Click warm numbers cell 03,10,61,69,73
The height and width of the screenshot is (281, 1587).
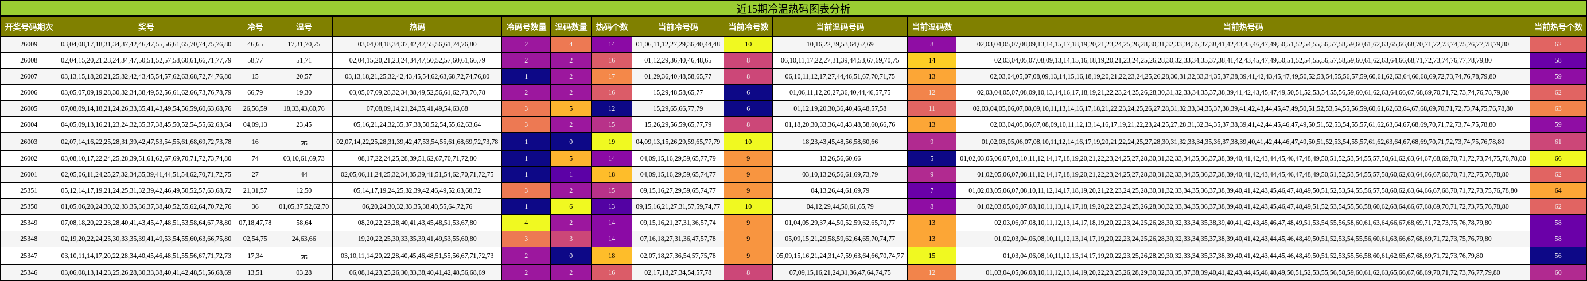coord(304,158)
